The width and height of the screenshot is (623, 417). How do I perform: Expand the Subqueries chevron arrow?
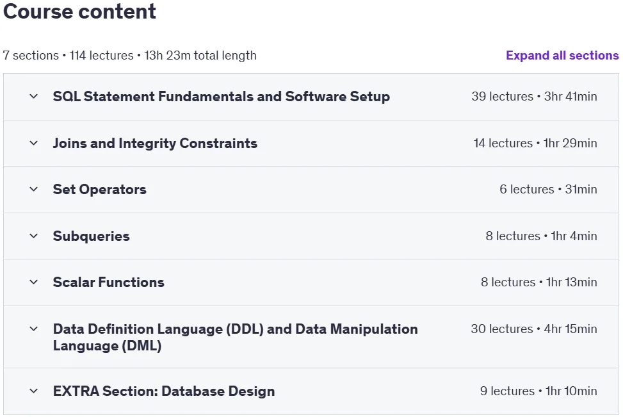34,236
